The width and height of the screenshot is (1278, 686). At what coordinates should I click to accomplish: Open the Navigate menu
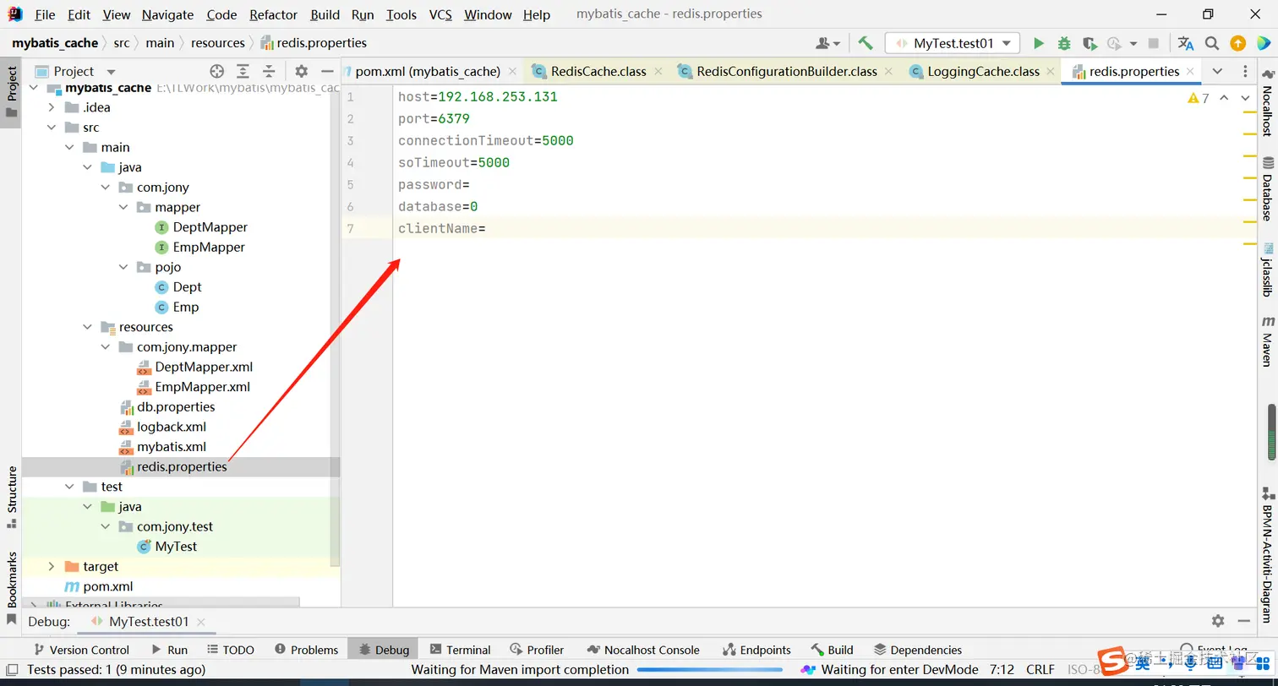coord(167,14)
